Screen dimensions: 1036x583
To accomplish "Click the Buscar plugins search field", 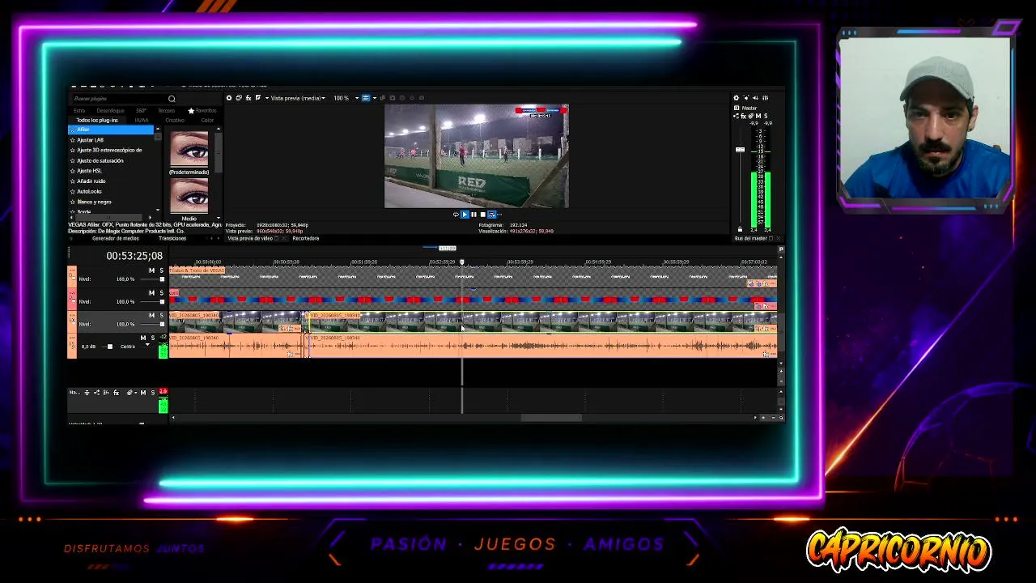I will click(120, 99).
